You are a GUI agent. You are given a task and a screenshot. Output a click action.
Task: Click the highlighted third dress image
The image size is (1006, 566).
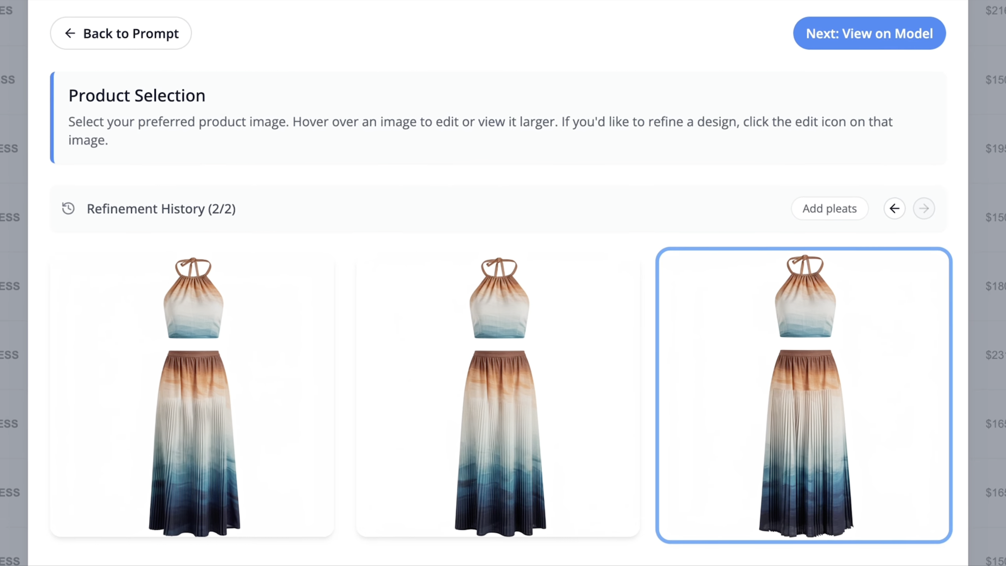(804, 395)
